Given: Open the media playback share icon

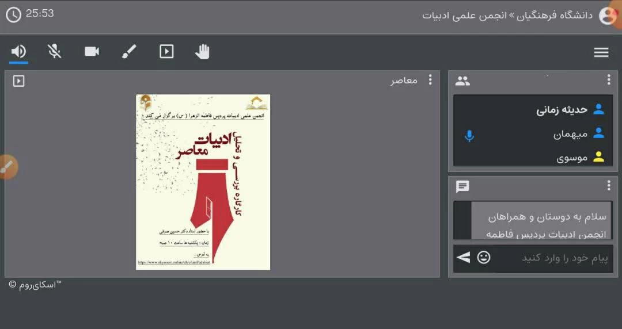Looking at the screenshot, I should [166, 52].
